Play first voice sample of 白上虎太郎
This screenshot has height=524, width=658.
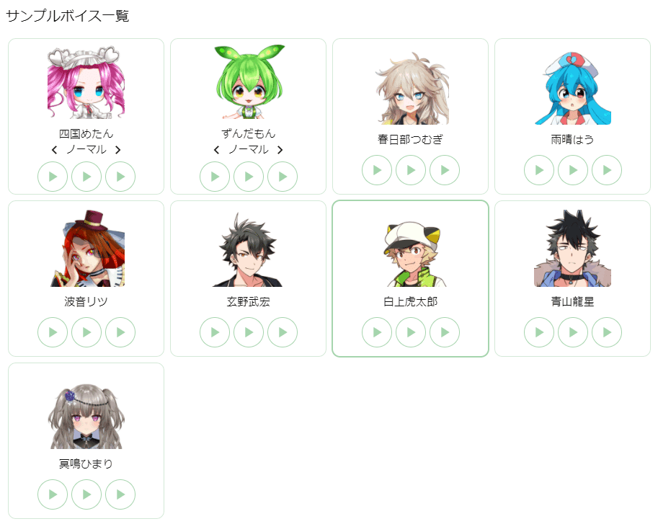[x=377, y=332]
